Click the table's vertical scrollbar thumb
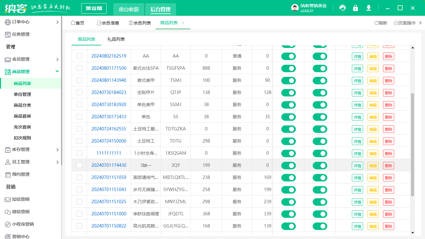This screenshot has width=425, height=239. 413,144
